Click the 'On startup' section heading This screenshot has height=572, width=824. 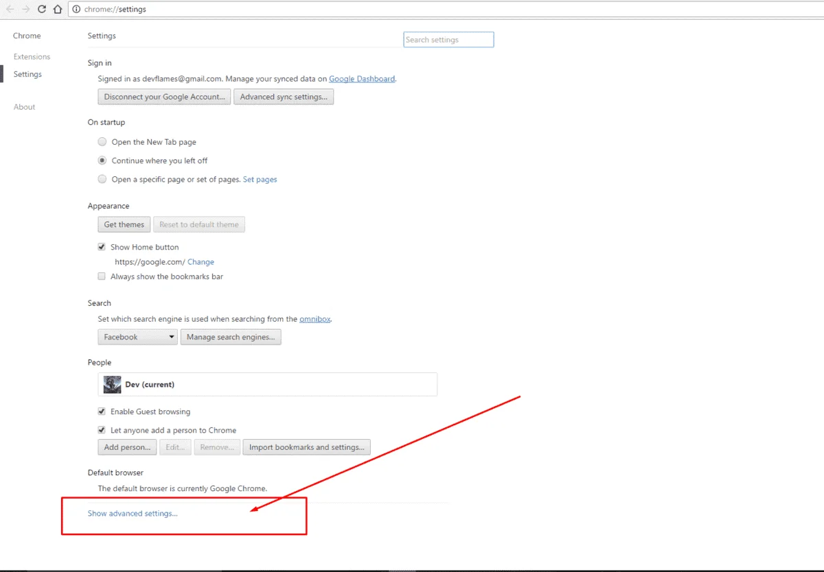point(106,122)
